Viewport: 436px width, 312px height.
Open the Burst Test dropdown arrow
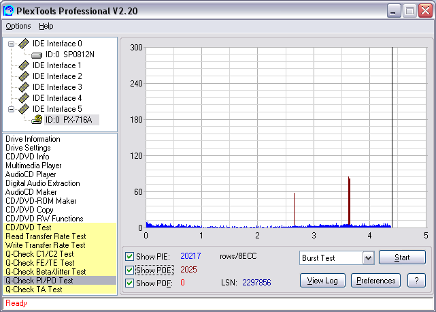[368, 258]
